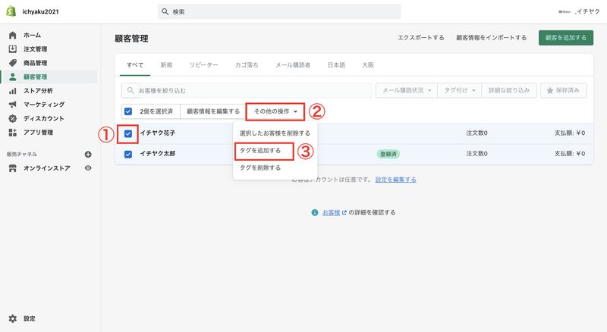Screen dimensions: 607x332
Task: Click the green 顧客を追加する button
Action: tap(566, 38)
